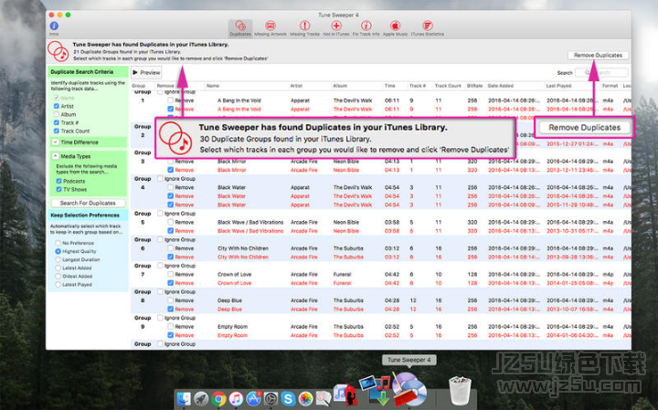Enable the Album criteria checkbox
This screenshot has height=410, width=658.
tap(57, 114)
